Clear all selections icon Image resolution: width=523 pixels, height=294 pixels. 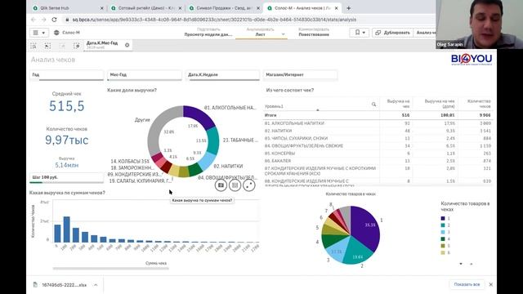click(76, 46)
